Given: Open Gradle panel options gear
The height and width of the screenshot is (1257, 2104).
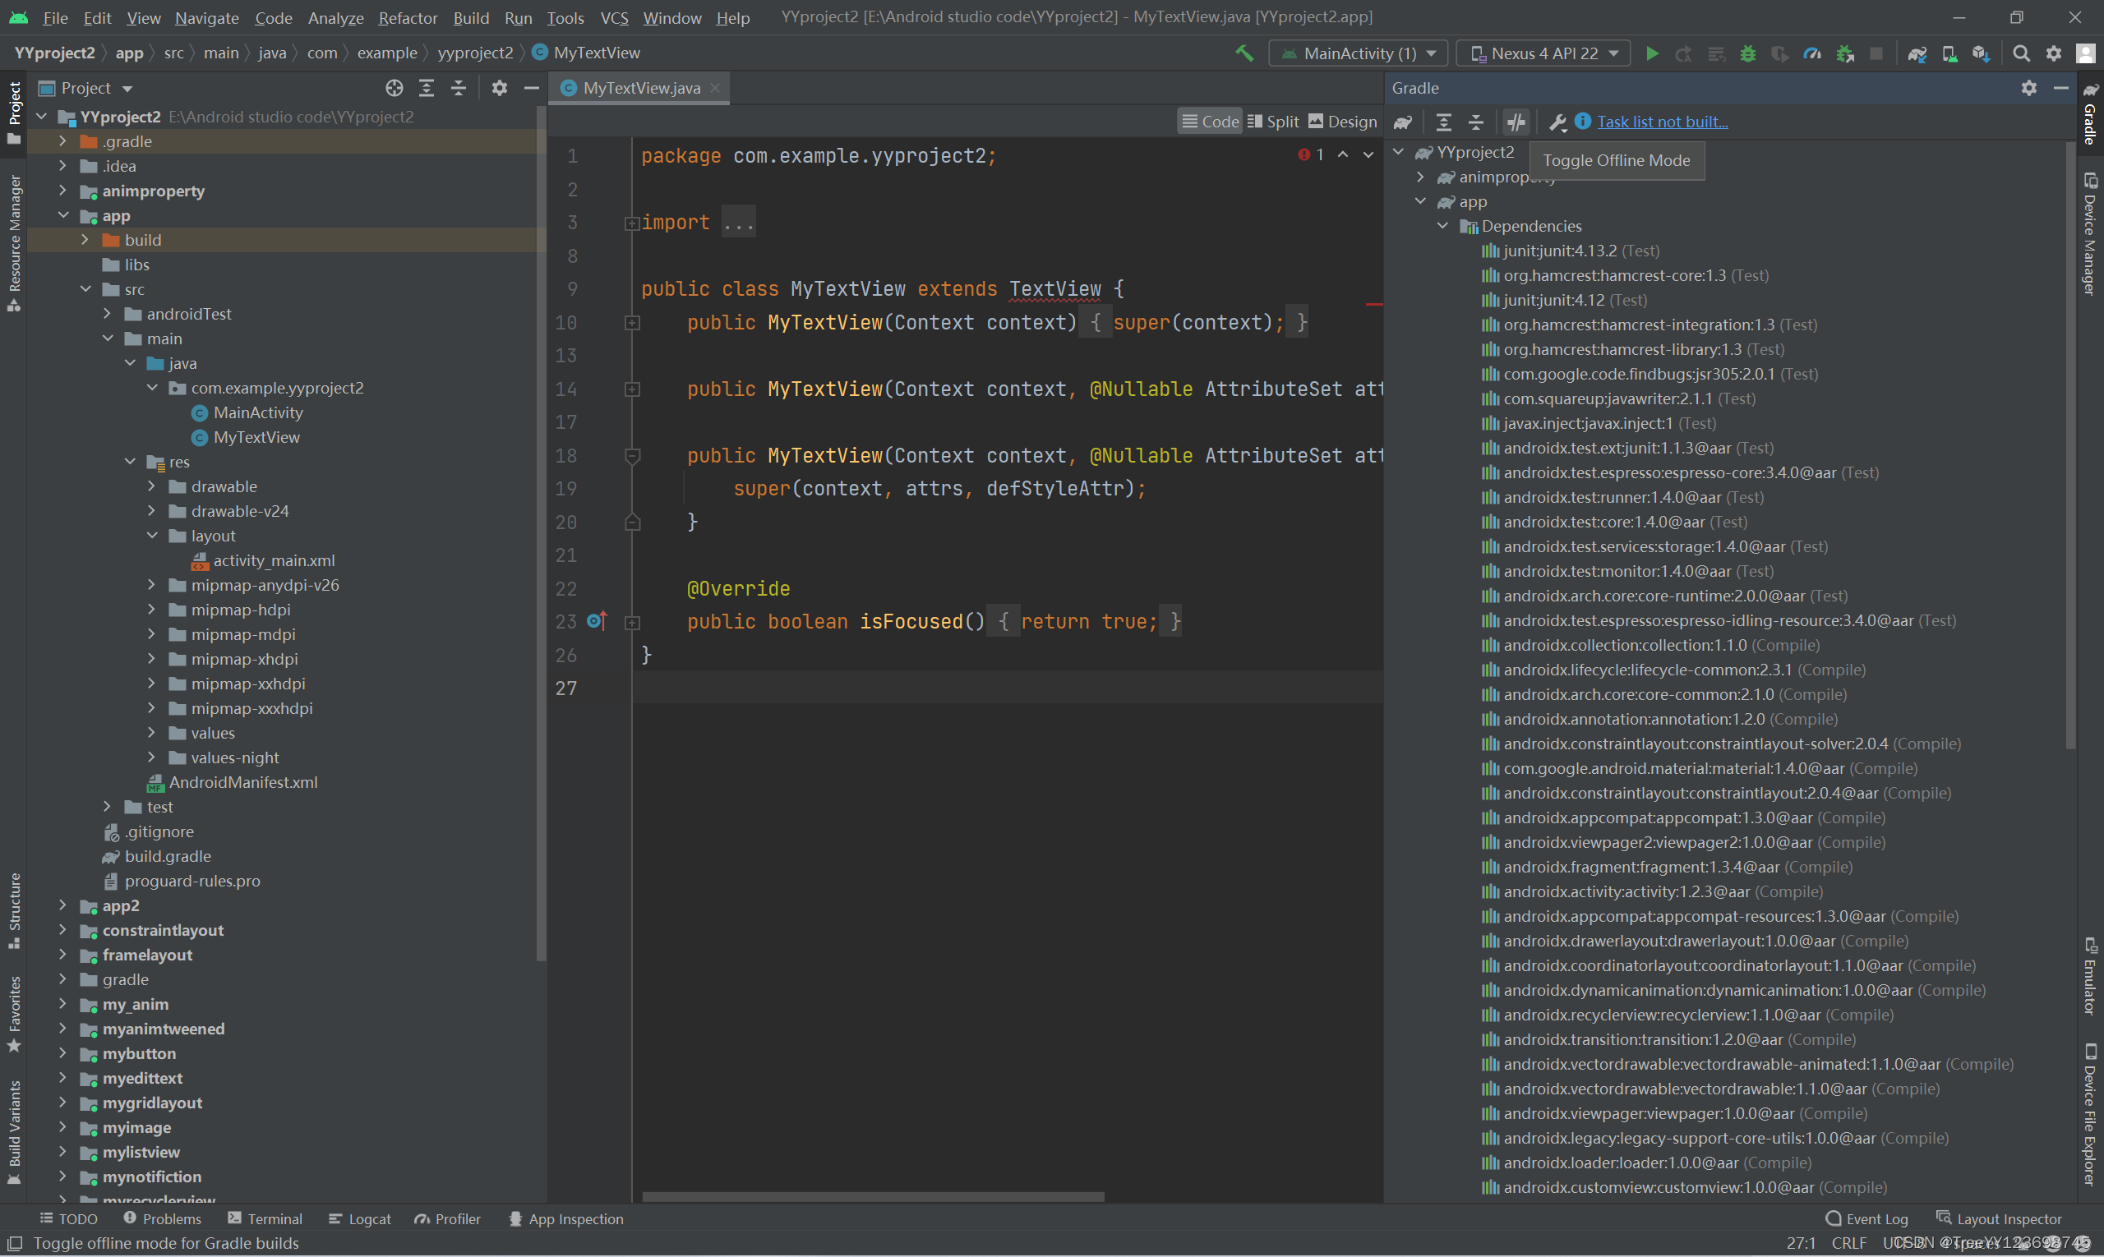Looking at the screenshot, I should [x=2028, y=88].
